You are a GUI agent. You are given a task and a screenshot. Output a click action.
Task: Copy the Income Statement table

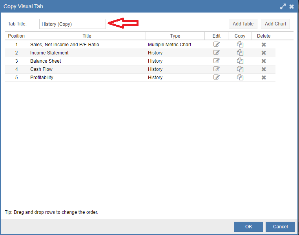pyautogui.click(x=240, y=52)
